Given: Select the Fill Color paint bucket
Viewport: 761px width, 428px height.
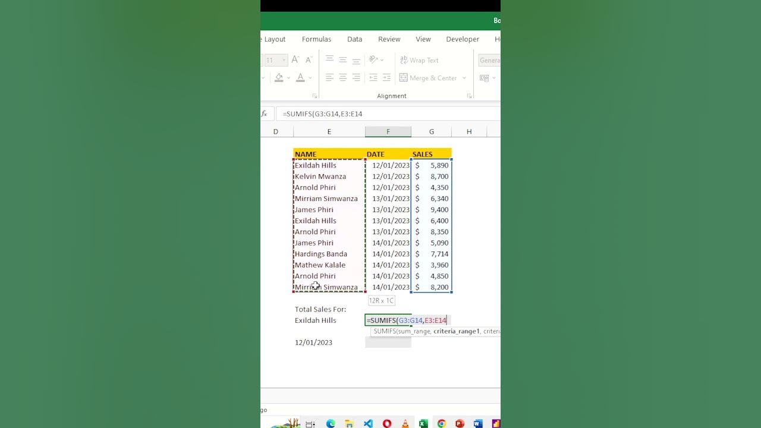Looking at the screenshot, I should click(x=279, y=78).
